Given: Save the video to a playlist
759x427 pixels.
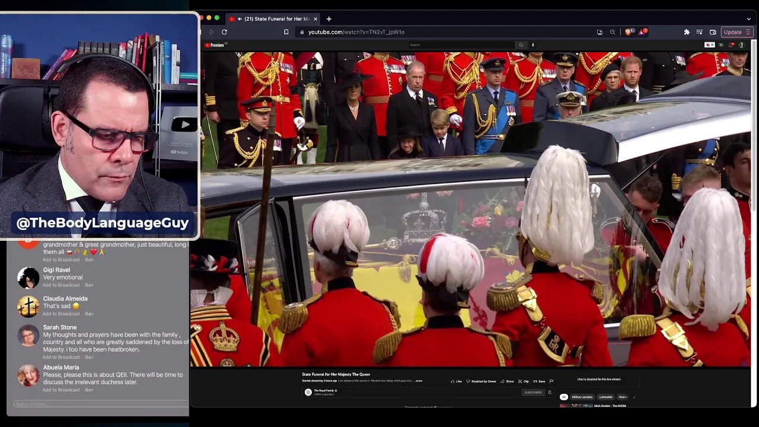Looking at the screenshot, I should click(x=539, y=381).
